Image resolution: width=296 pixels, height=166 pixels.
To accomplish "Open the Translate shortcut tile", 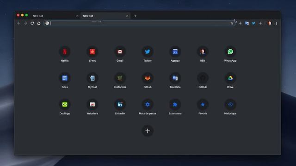I will pyautogui.click(x=175, y=80).
